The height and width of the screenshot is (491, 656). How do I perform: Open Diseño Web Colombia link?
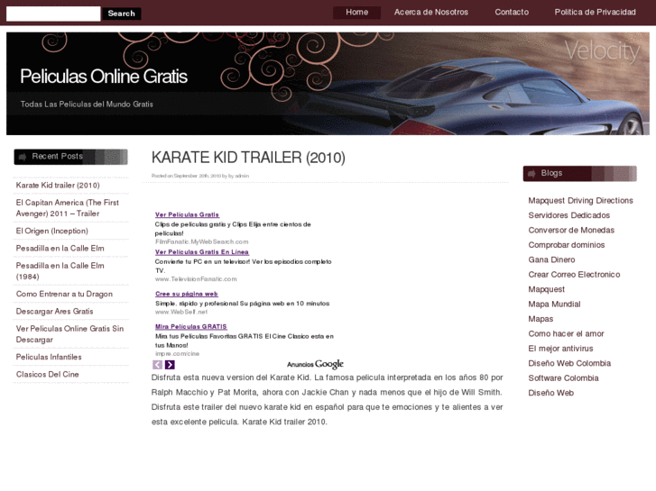(x=569, y=363)
